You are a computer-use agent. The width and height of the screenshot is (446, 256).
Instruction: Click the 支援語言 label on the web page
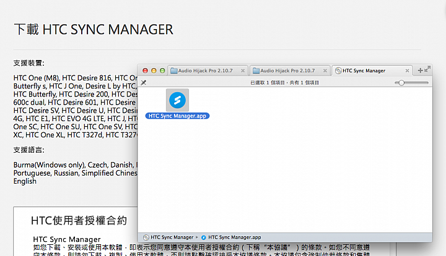(x=28, y=150)
